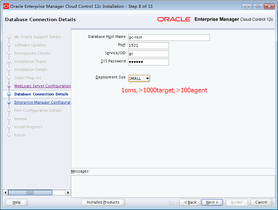Viewport: 278px width, 210px height.
Task: Click left arrow of step list scrollbar
Action: [5, 192]
